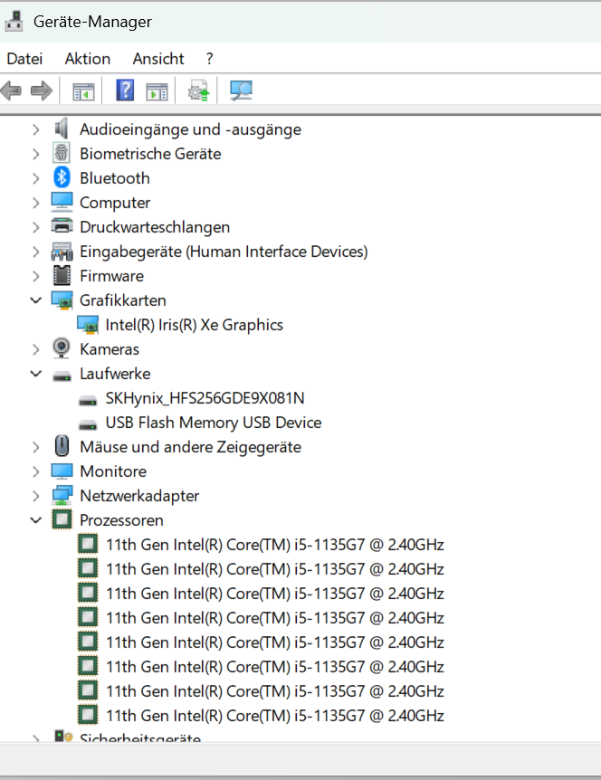
Task: Select SKHynix_HFS256GDE9X081N drive entry
Action: [205, 398]
